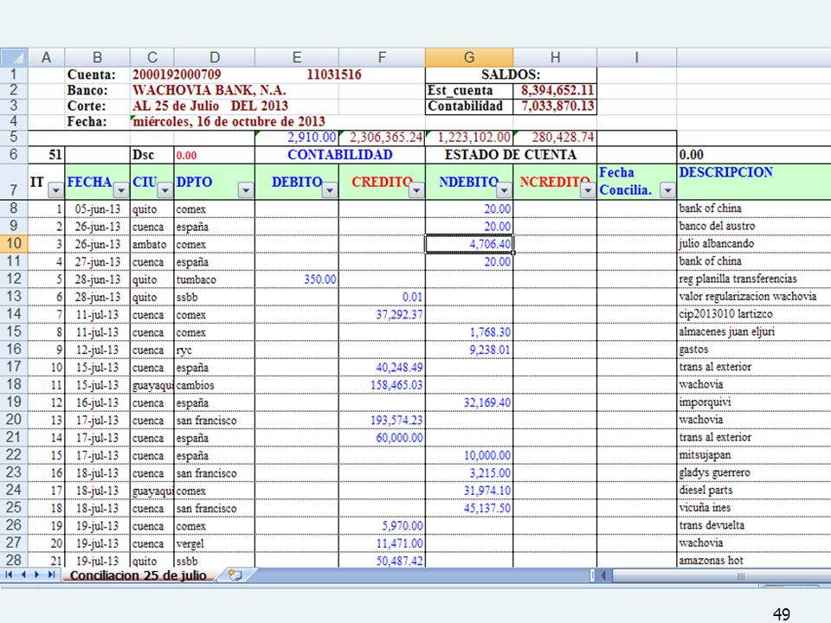Click the vergel department cell
831x623 pixels.
tap(215, 543)
